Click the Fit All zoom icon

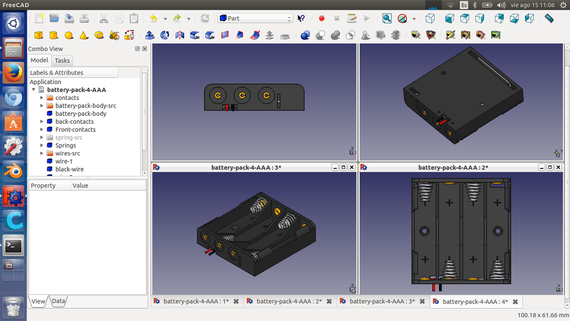coord(387,19)
